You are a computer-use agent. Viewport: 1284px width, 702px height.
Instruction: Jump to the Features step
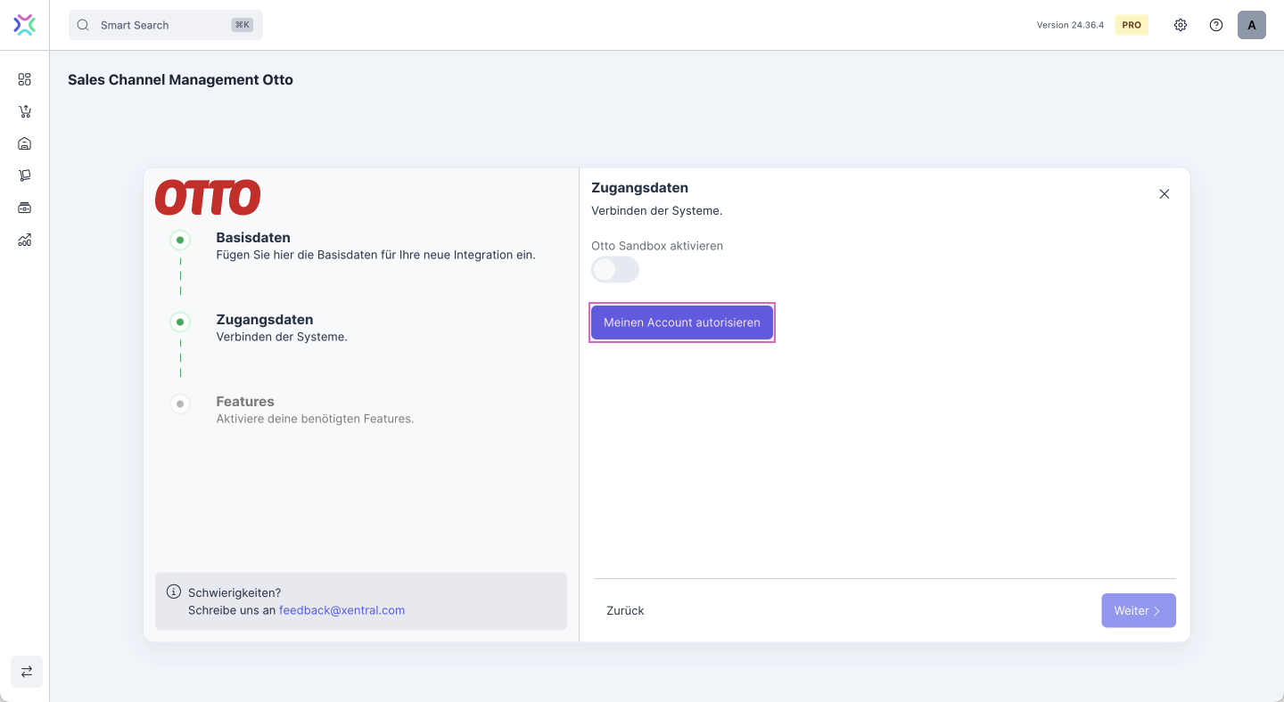pyautogui.click(x=244, y=402)
